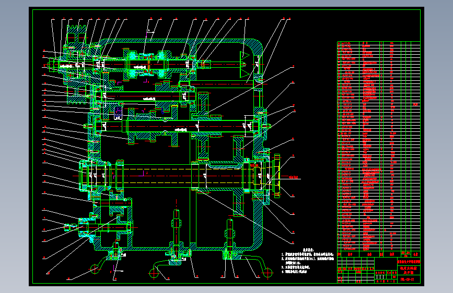
Task: Select technical requirement note number 4
Action: pos(295,272)
